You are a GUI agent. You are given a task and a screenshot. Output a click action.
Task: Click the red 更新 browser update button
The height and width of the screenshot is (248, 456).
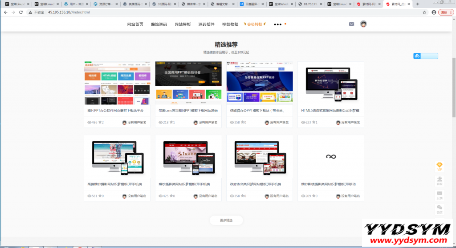click(446, 12)
